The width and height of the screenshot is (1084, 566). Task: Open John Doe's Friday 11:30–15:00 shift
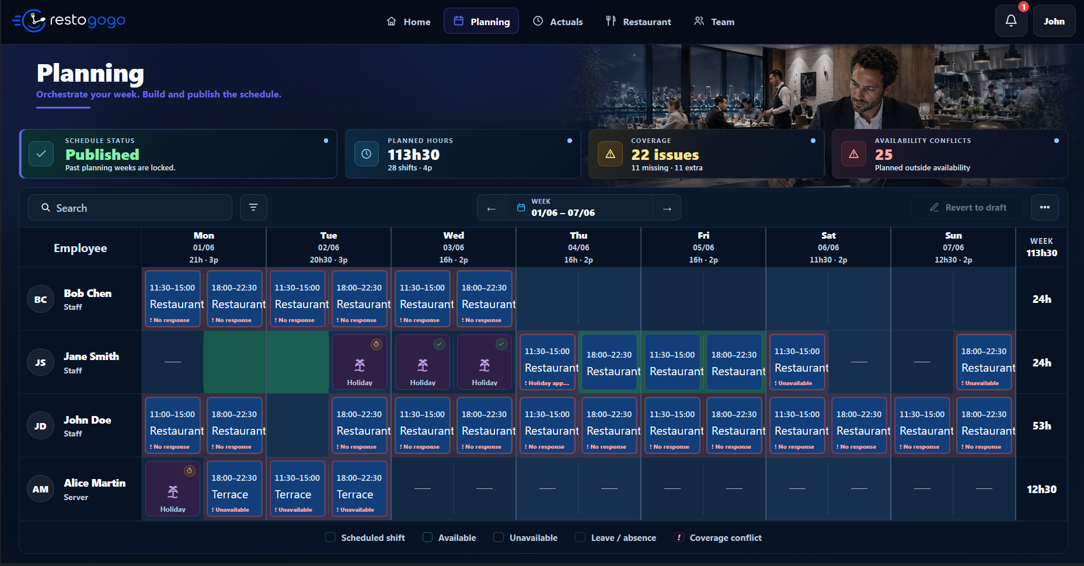coord(672,425)
